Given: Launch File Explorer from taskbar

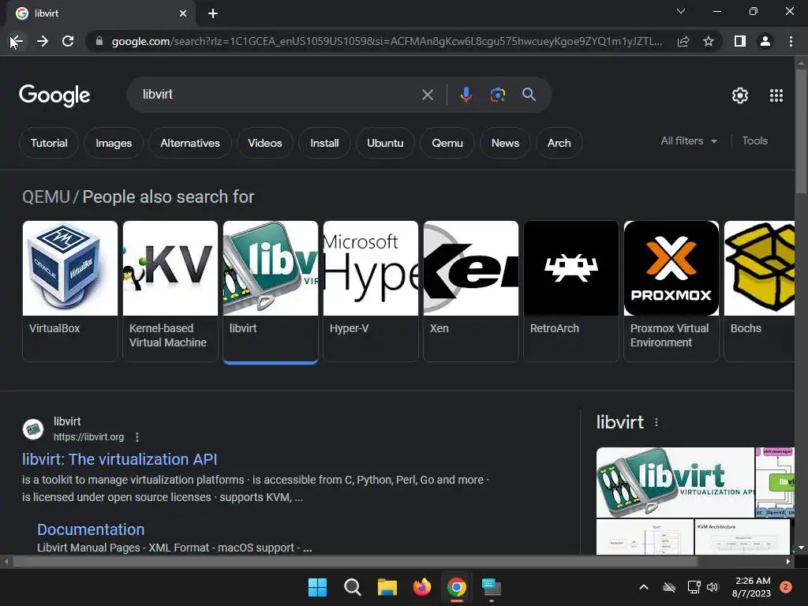Looking at the screenshot, I should (387, 587).
